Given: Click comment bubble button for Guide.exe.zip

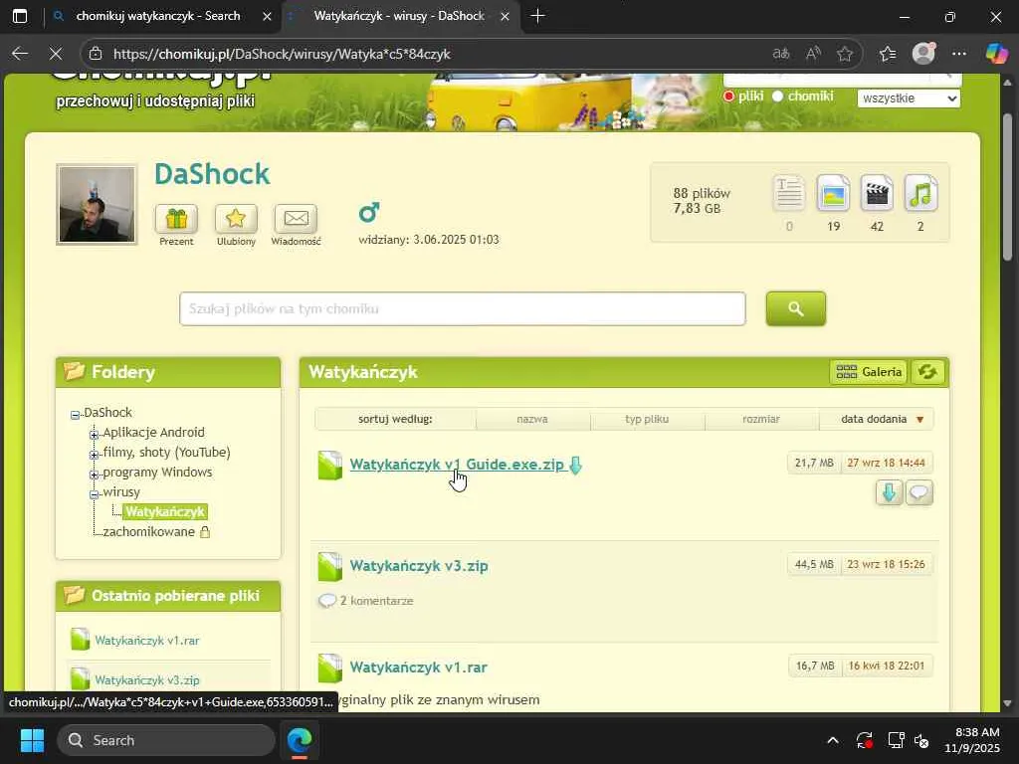Looking at the screenshot, I should (x=918, y=492).
